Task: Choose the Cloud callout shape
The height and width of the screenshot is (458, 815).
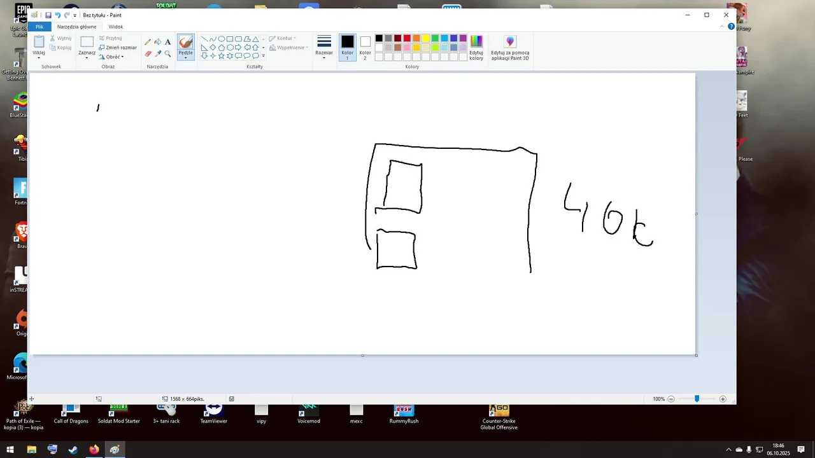Action: (255, 56)
